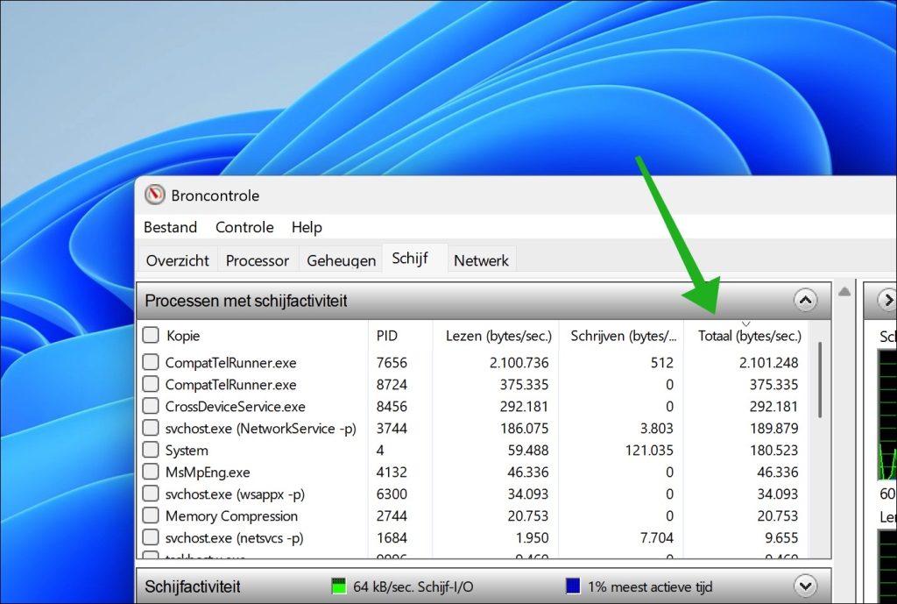
Task: Expand the right graph panel arrow
Action: [886, 301]
